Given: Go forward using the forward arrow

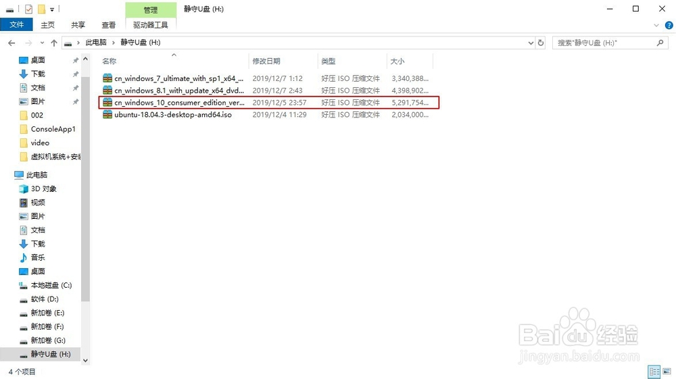Looking at the screenshot, I should (28, 43).
